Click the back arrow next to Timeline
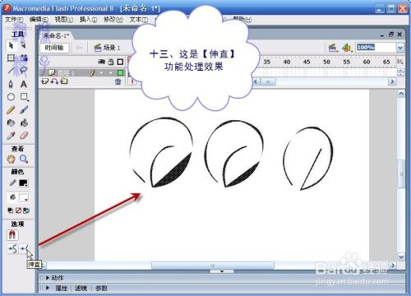Viewport: 411px width, 296px height. [79, 48]
